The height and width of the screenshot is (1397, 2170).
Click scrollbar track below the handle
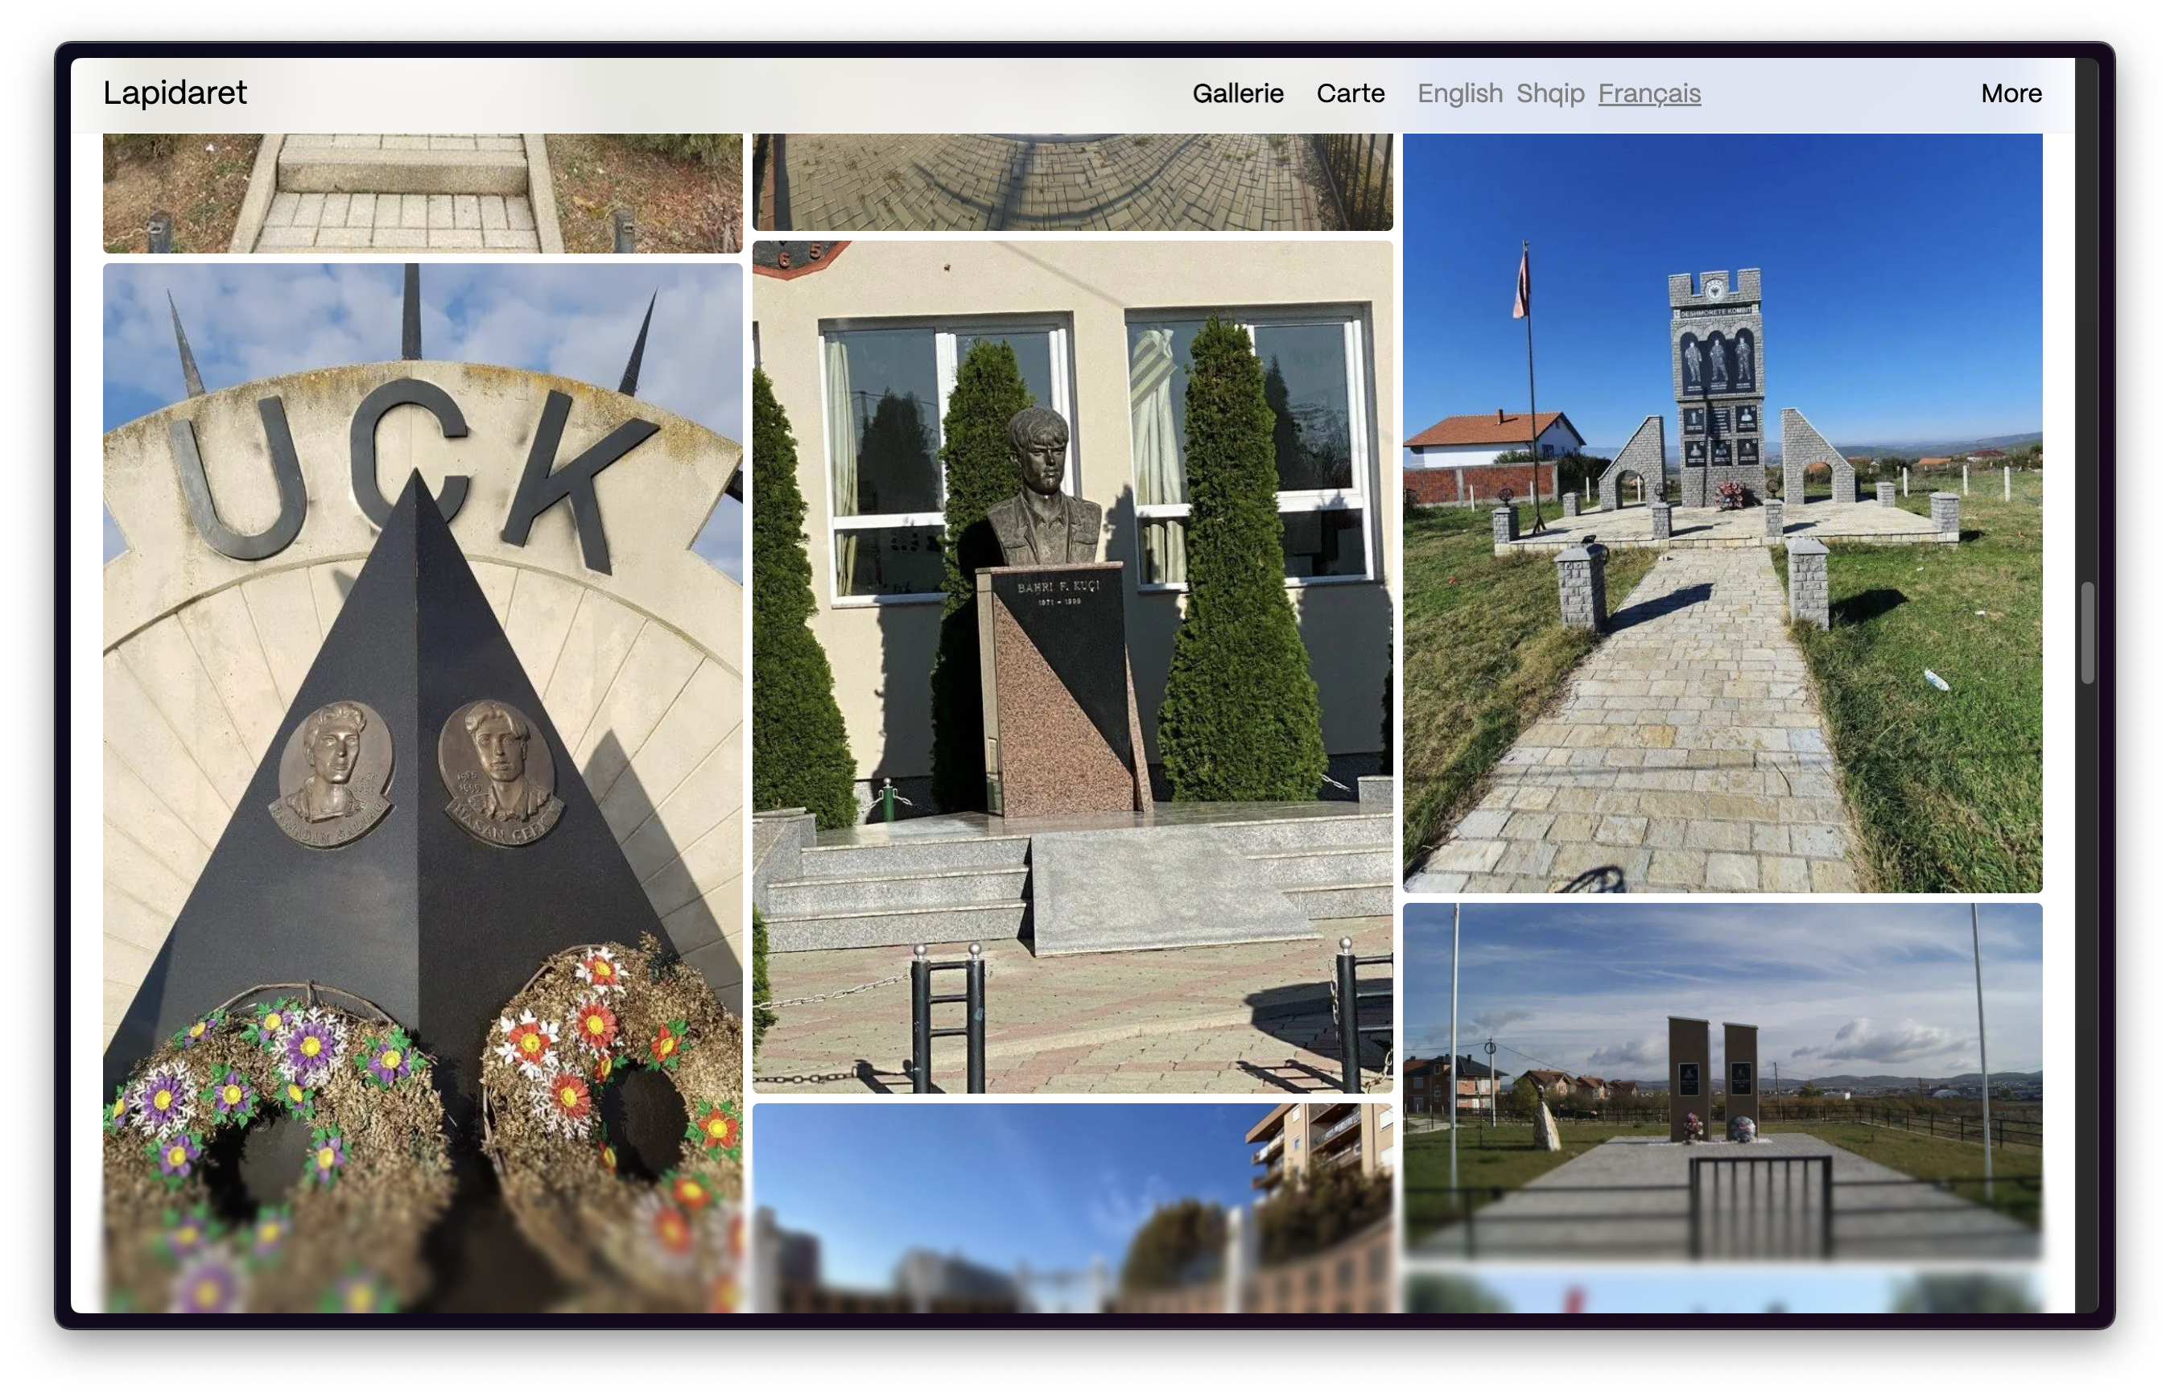coord(2086,998)
